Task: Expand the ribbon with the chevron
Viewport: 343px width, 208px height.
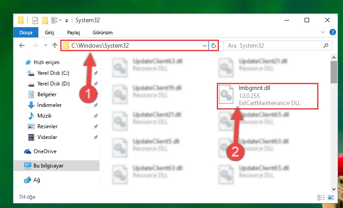Action: (322, 33)
